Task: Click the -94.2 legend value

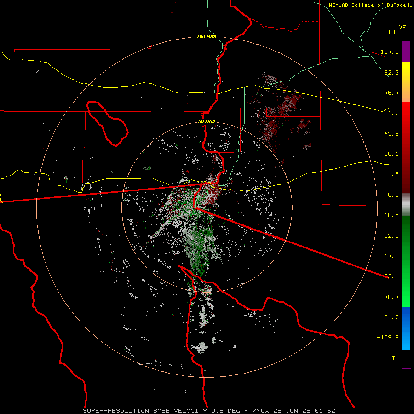Action: coord(390,317)
